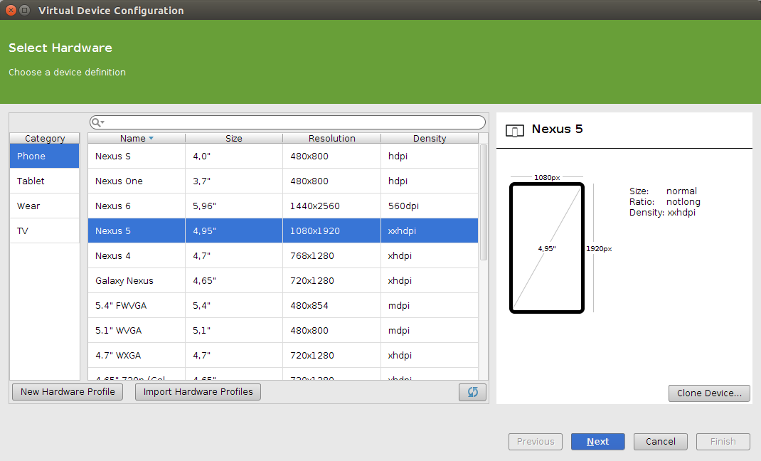Viewport: 761px width, 461px height.
Task: Select the 5.1" WVGA device row
Action: (x=283, y=331)
